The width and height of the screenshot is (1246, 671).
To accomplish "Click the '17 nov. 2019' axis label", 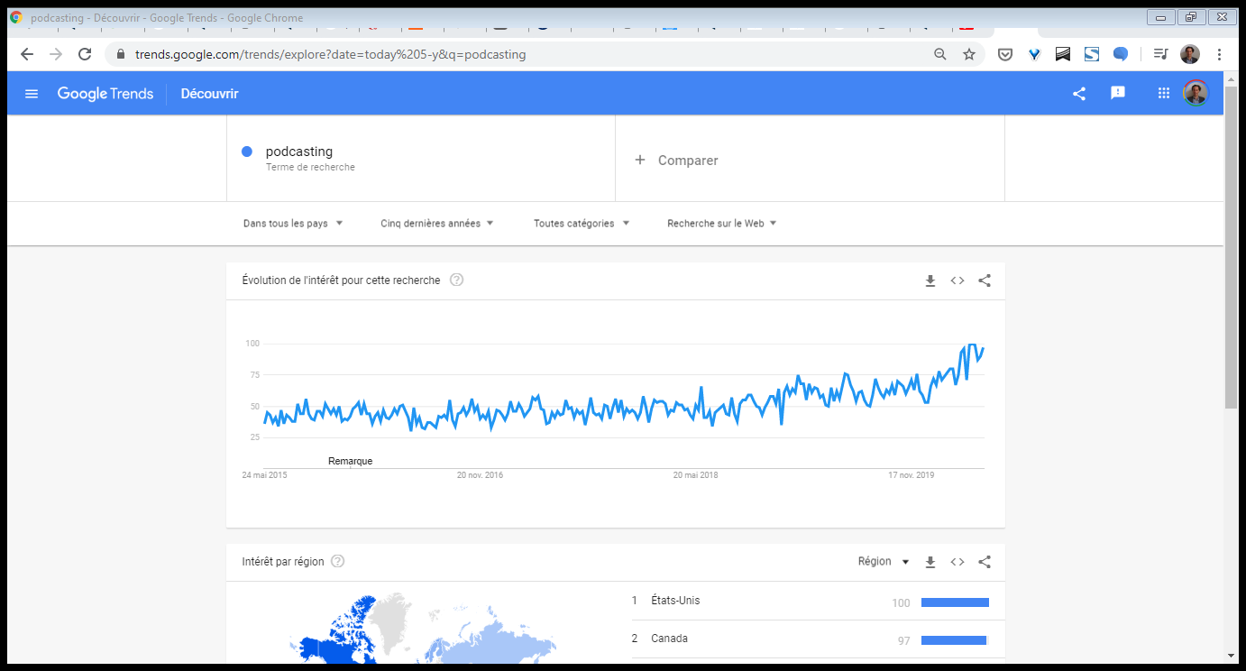I will 912,475.
